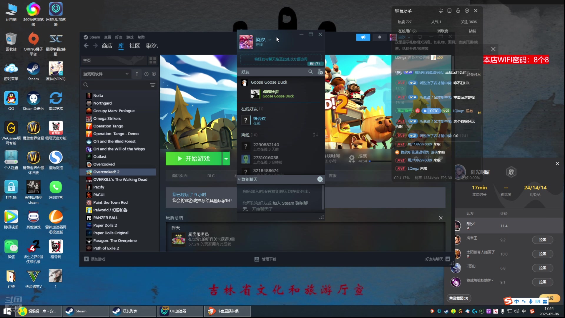
Task: Expand 开始游戏 launch options dropdown arrow
Action: (x=226, y=159)
